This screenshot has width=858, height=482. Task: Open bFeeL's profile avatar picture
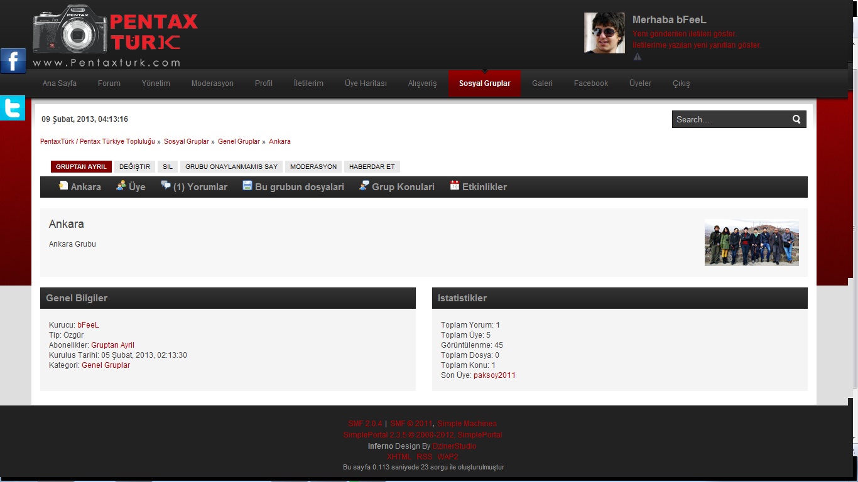[x=604, y=33]
